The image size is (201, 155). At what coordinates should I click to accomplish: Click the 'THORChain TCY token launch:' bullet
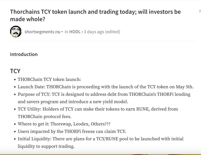coord(49,79)
